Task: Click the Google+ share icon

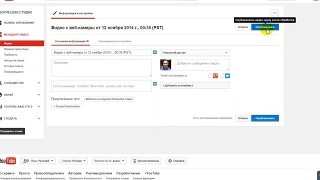Action: (215, 76)
